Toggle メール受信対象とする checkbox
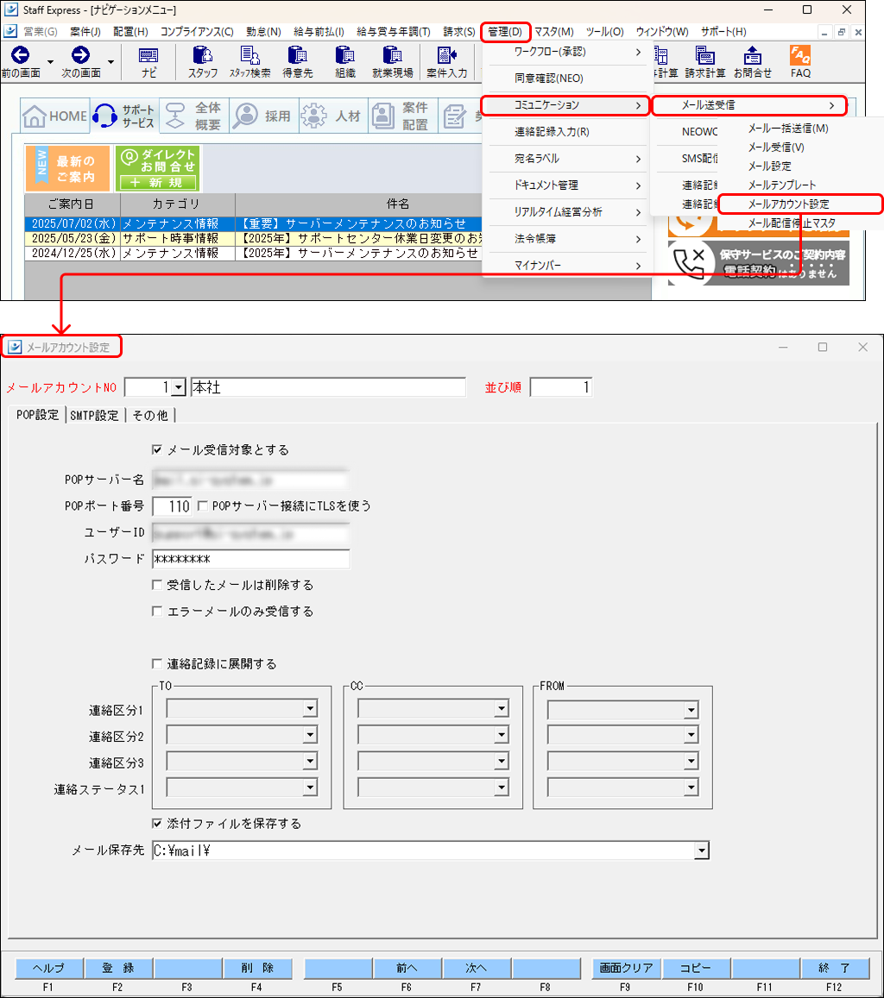Viewport: 884px width, 998px height. tap(156, 450)
